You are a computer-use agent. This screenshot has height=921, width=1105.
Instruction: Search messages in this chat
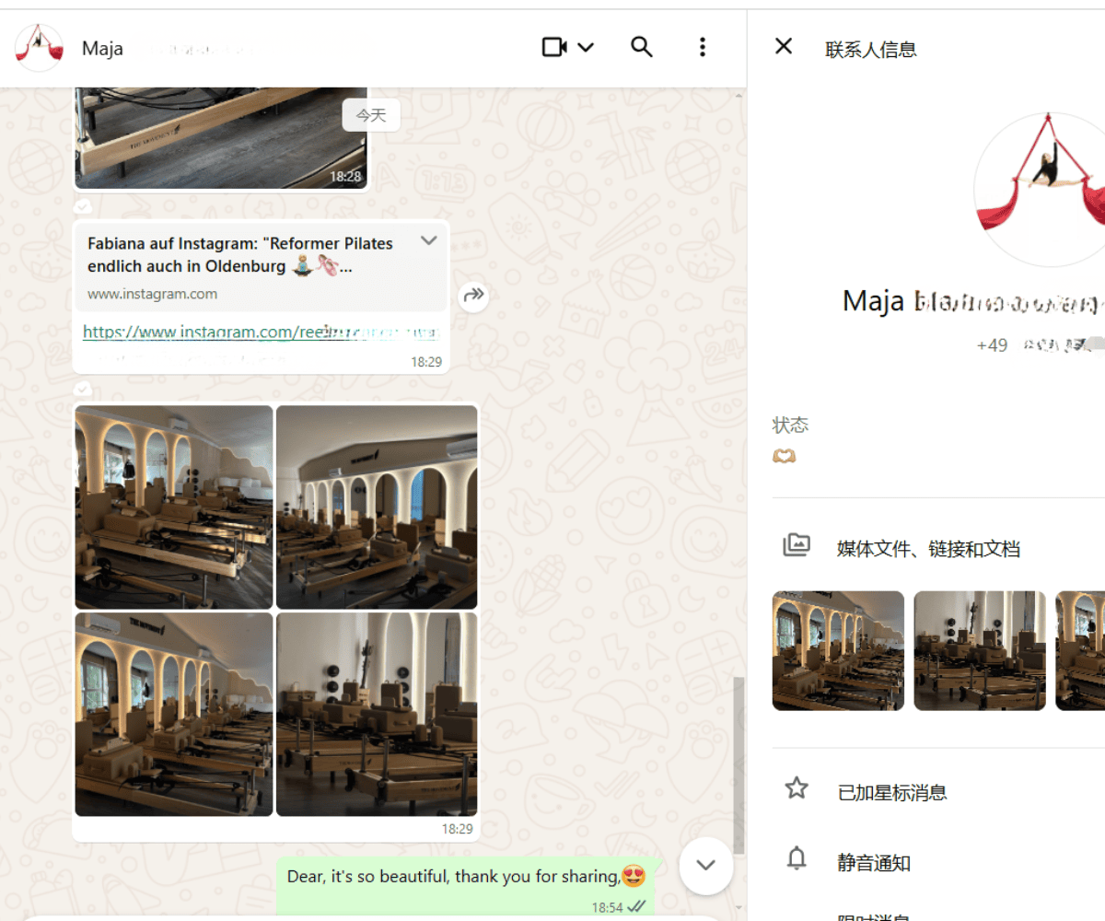tap(641, 47)
